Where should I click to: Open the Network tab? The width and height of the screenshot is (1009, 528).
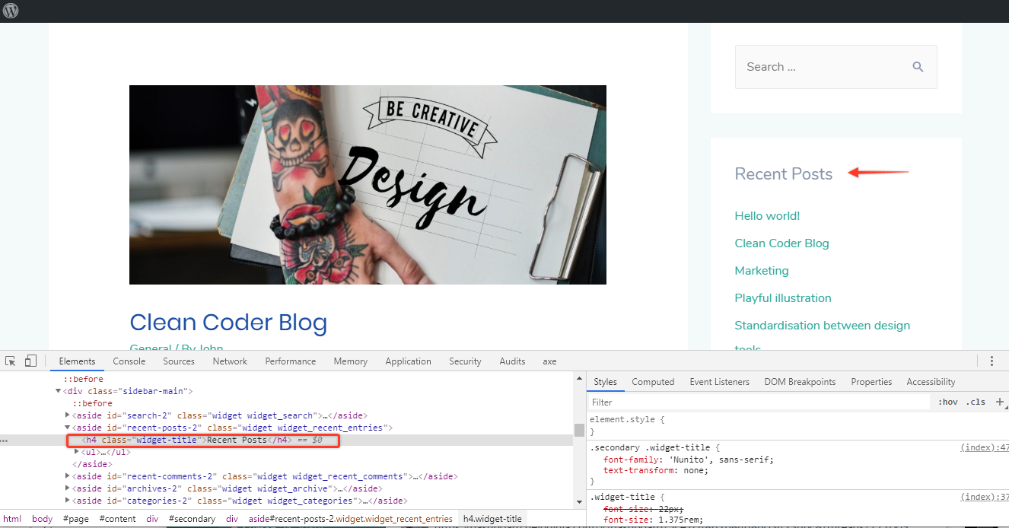coord(230,361)
